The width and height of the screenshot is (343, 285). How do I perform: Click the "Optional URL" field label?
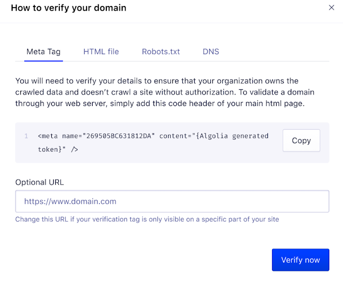[40, 183]
